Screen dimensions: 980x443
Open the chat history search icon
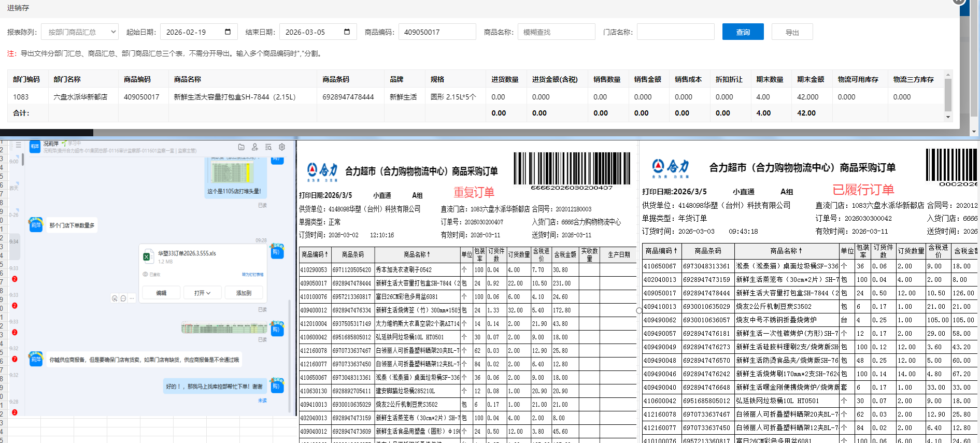tap(268, 147)
